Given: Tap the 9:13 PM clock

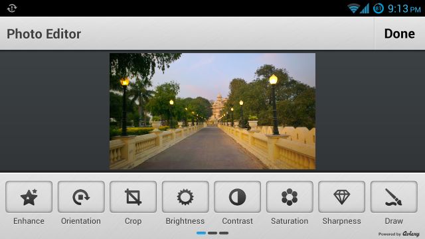Looking at the screenshot, I should [404, 9].
